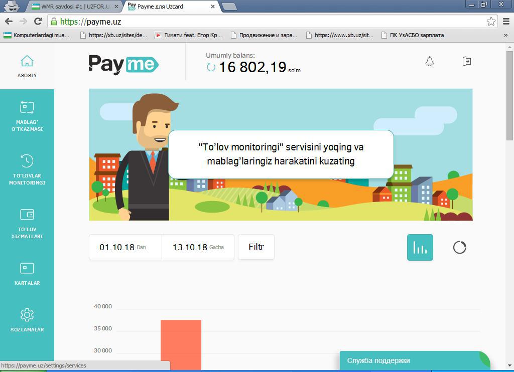Open To'lovlar Monitoringi in sidebar
This screenshot has height=372, width=514.
(27, 161)
